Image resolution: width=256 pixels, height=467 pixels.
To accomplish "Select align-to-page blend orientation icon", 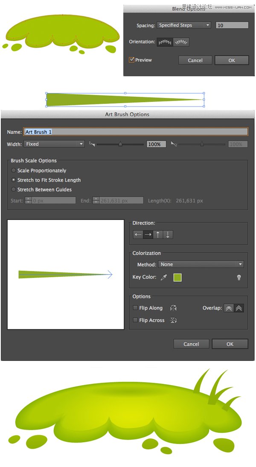I will point(165,42).
